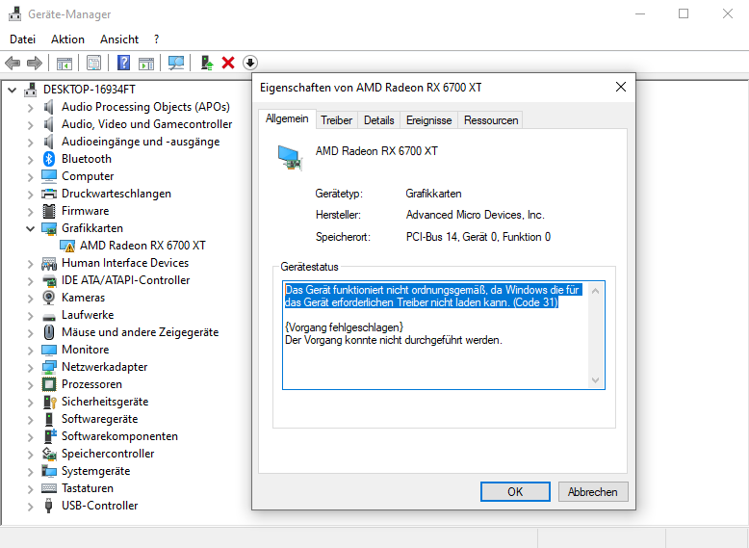The width and height of the screenshot is (749, 548).
Task: Click the Tastaturen keyboard icon
Action: tap(49, 488)
